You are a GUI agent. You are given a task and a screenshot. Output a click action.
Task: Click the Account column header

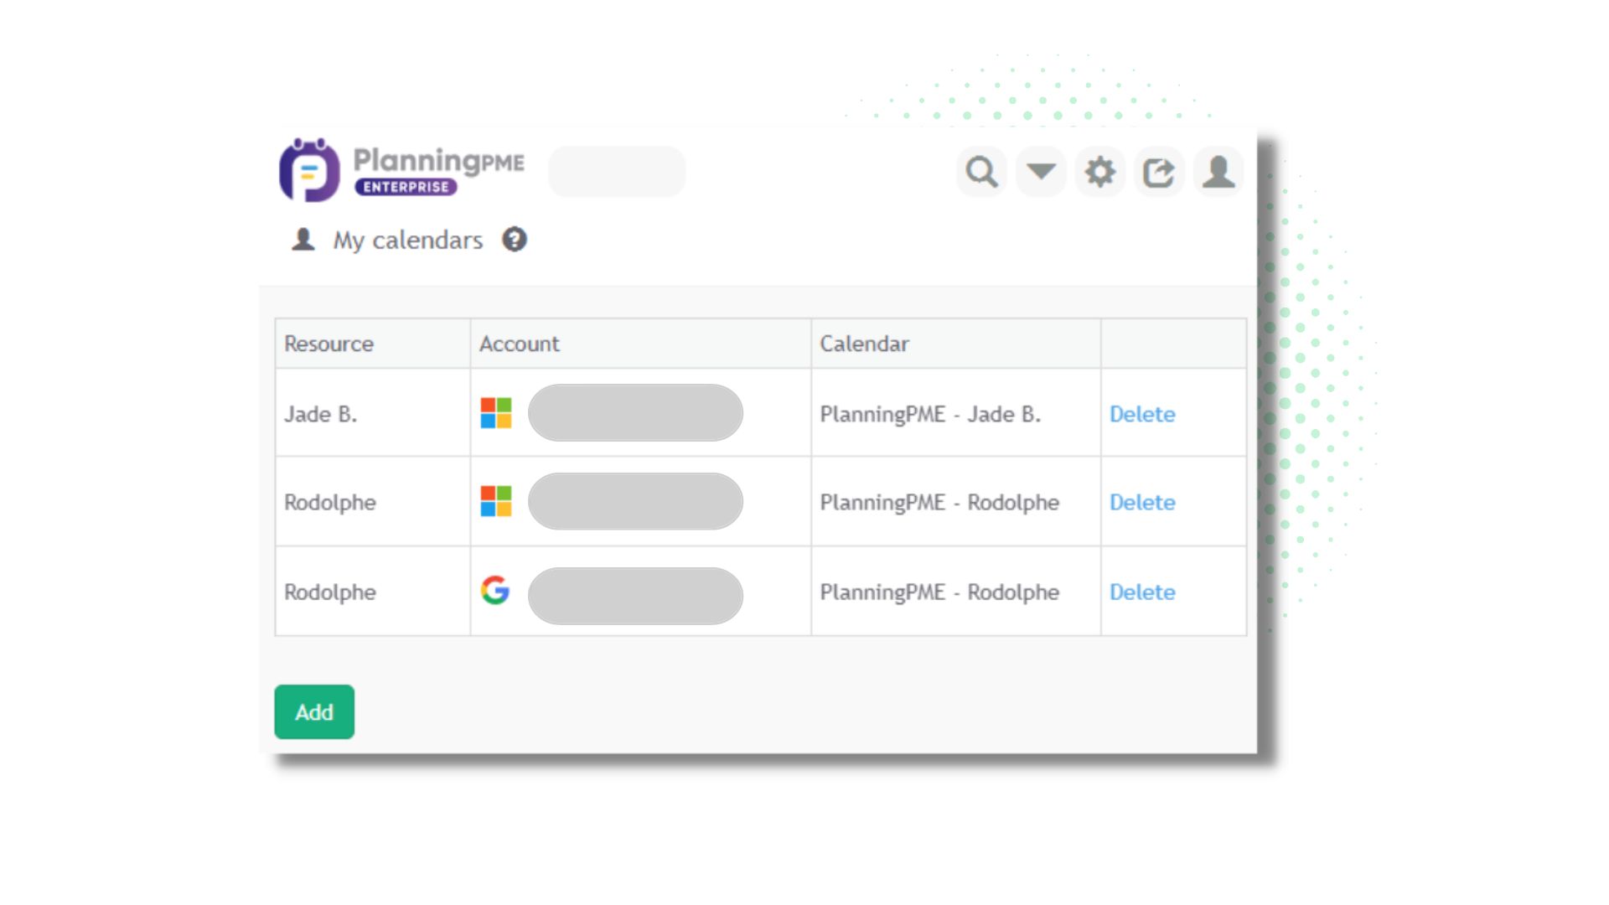(519, 344)
